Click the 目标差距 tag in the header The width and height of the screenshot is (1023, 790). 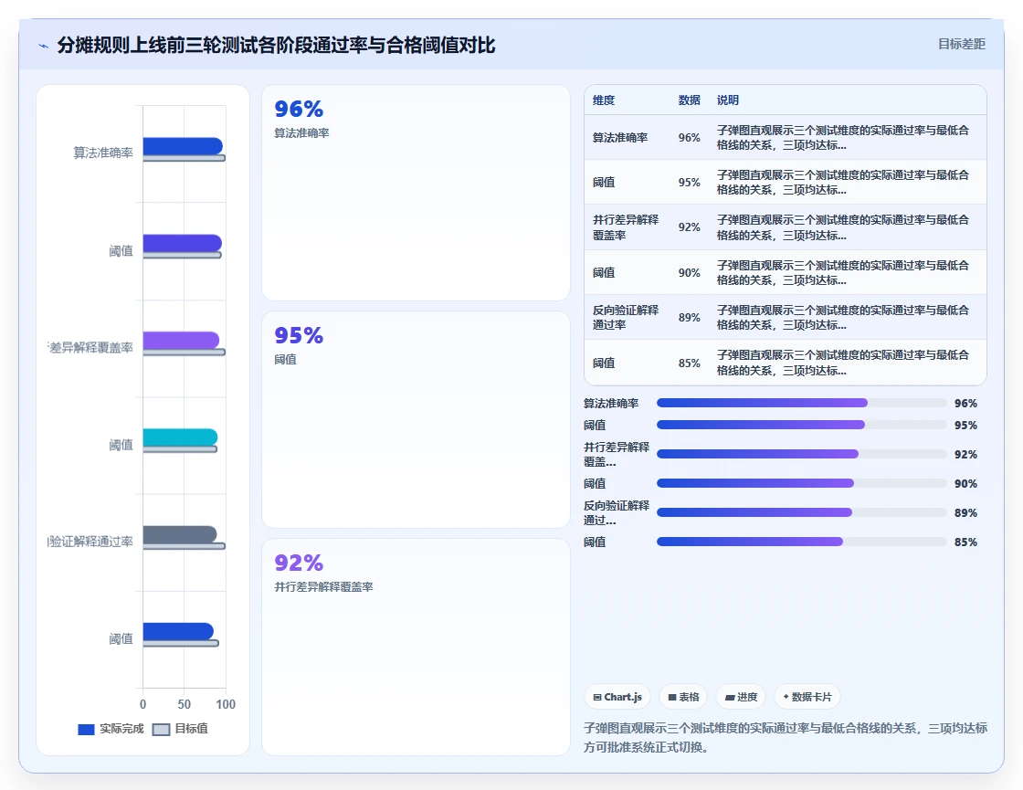pyautogui.click(x=962, y=44)
